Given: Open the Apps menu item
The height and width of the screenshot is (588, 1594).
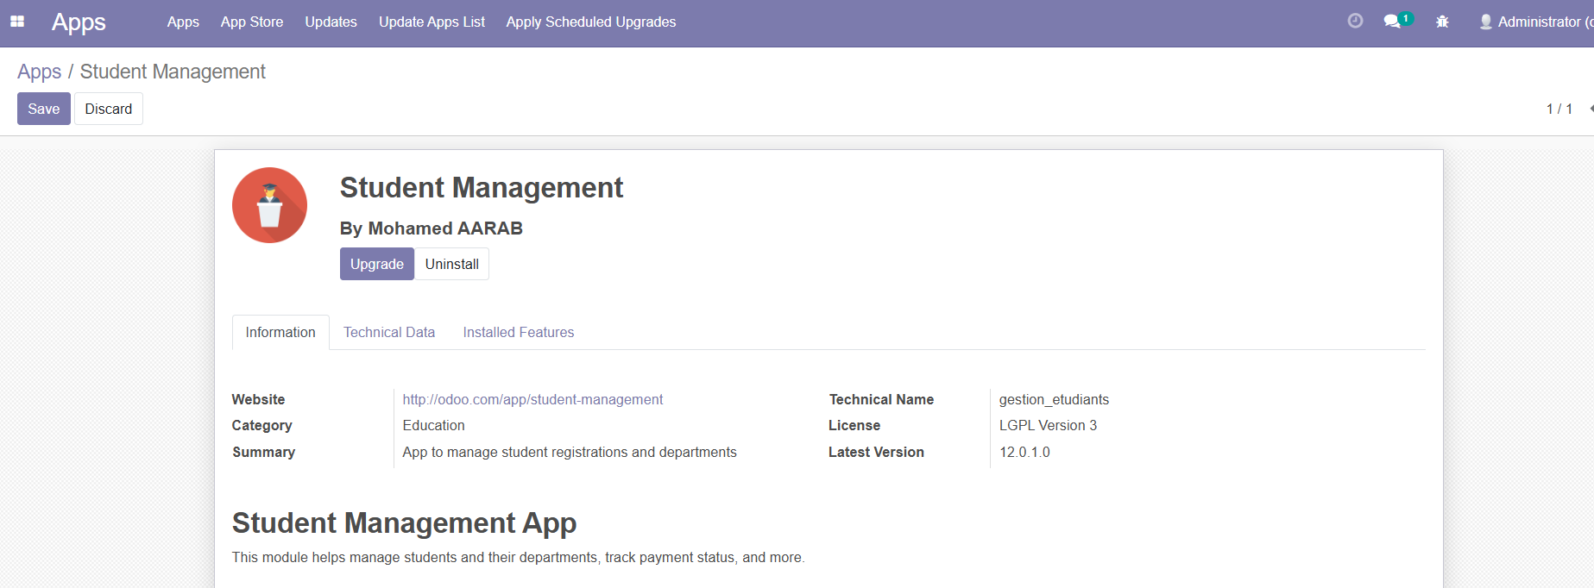Looking at the screenshot, I should coord(183,22).
